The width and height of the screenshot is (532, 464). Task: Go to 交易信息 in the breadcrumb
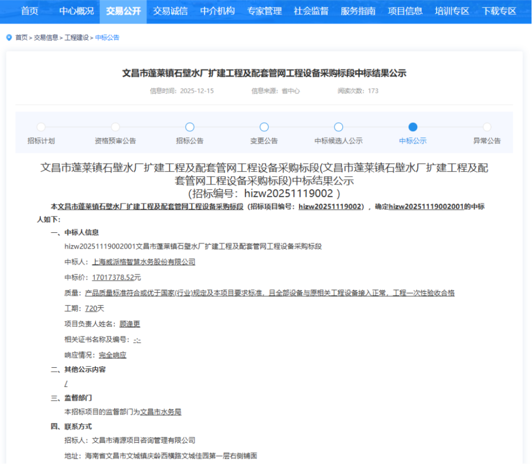(x=46, y=37)
